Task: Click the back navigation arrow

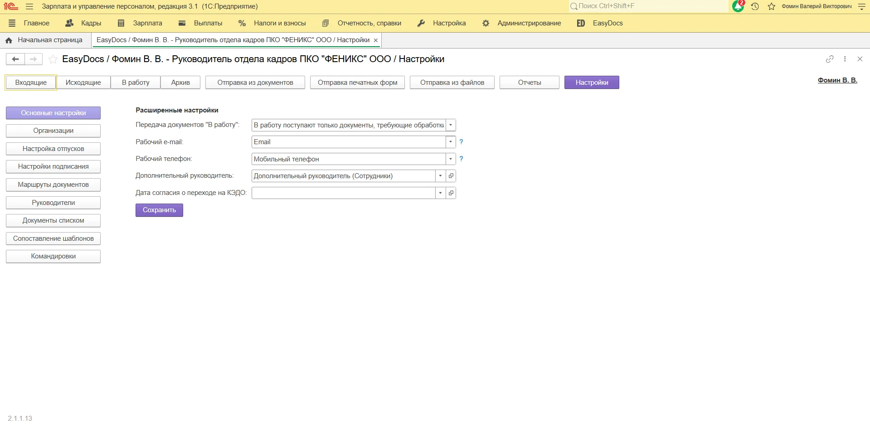Action: (x=15, y=59)
